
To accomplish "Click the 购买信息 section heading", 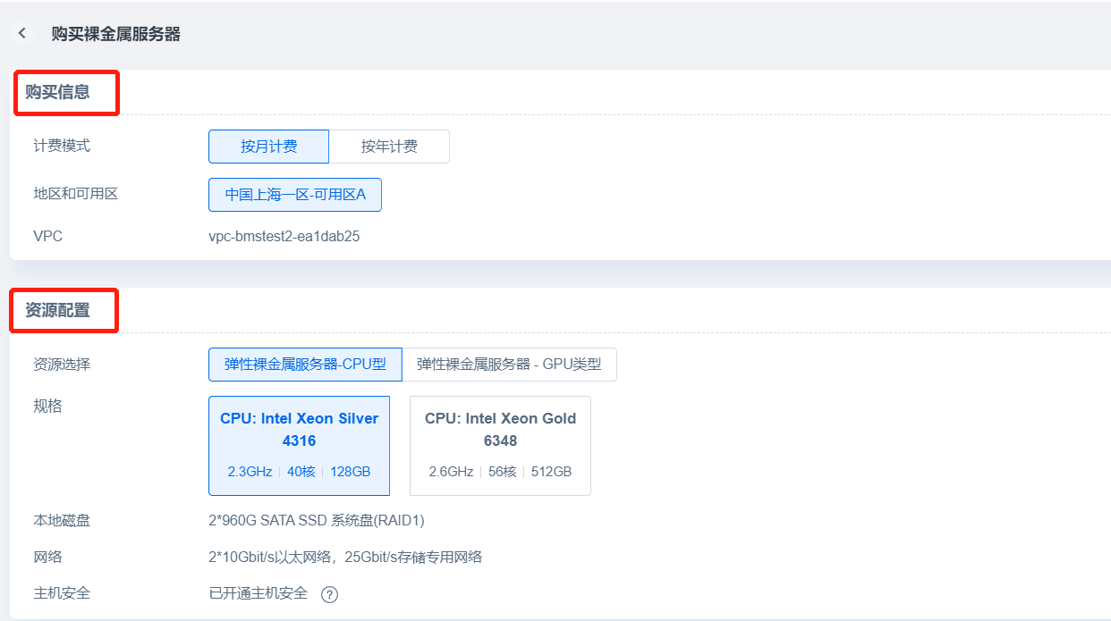I will [57, 92].
